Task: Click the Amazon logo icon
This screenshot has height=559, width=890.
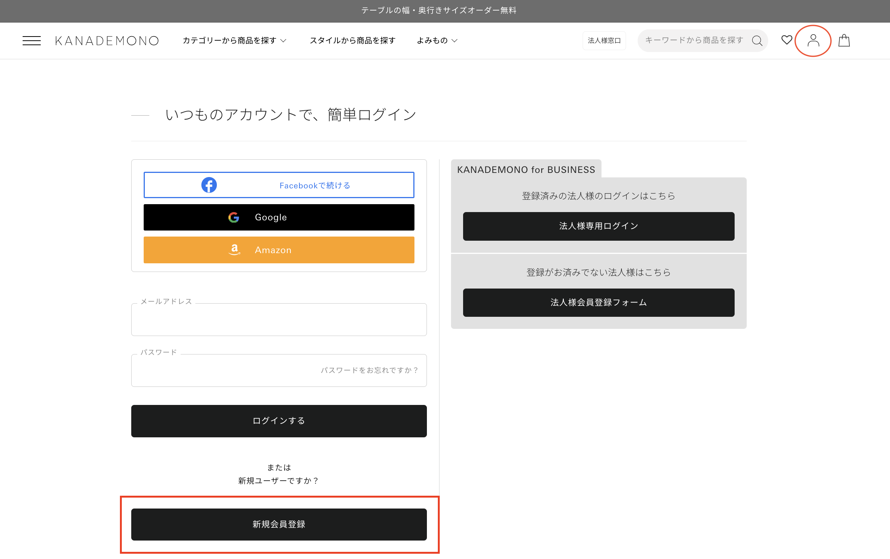Action: (235, 250)
